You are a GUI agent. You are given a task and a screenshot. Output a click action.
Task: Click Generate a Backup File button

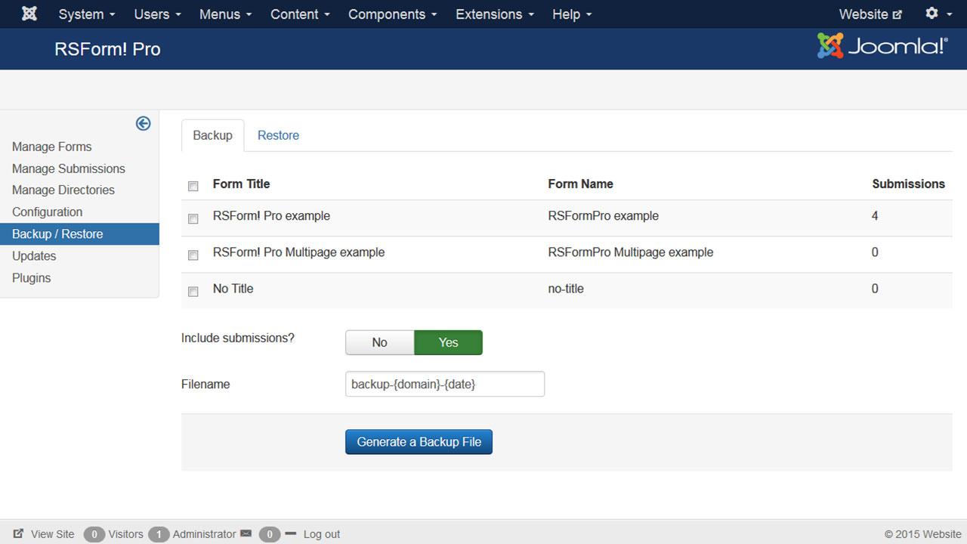(419, 442)
